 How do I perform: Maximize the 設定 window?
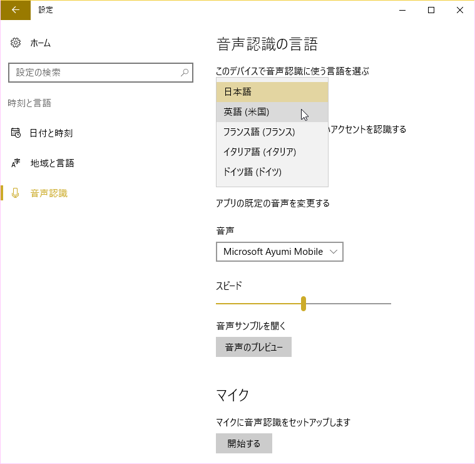(431, 10)
